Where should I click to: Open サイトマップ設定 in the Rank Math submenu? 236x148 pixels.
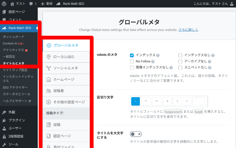pyautogui.click(x=15, y=70)
